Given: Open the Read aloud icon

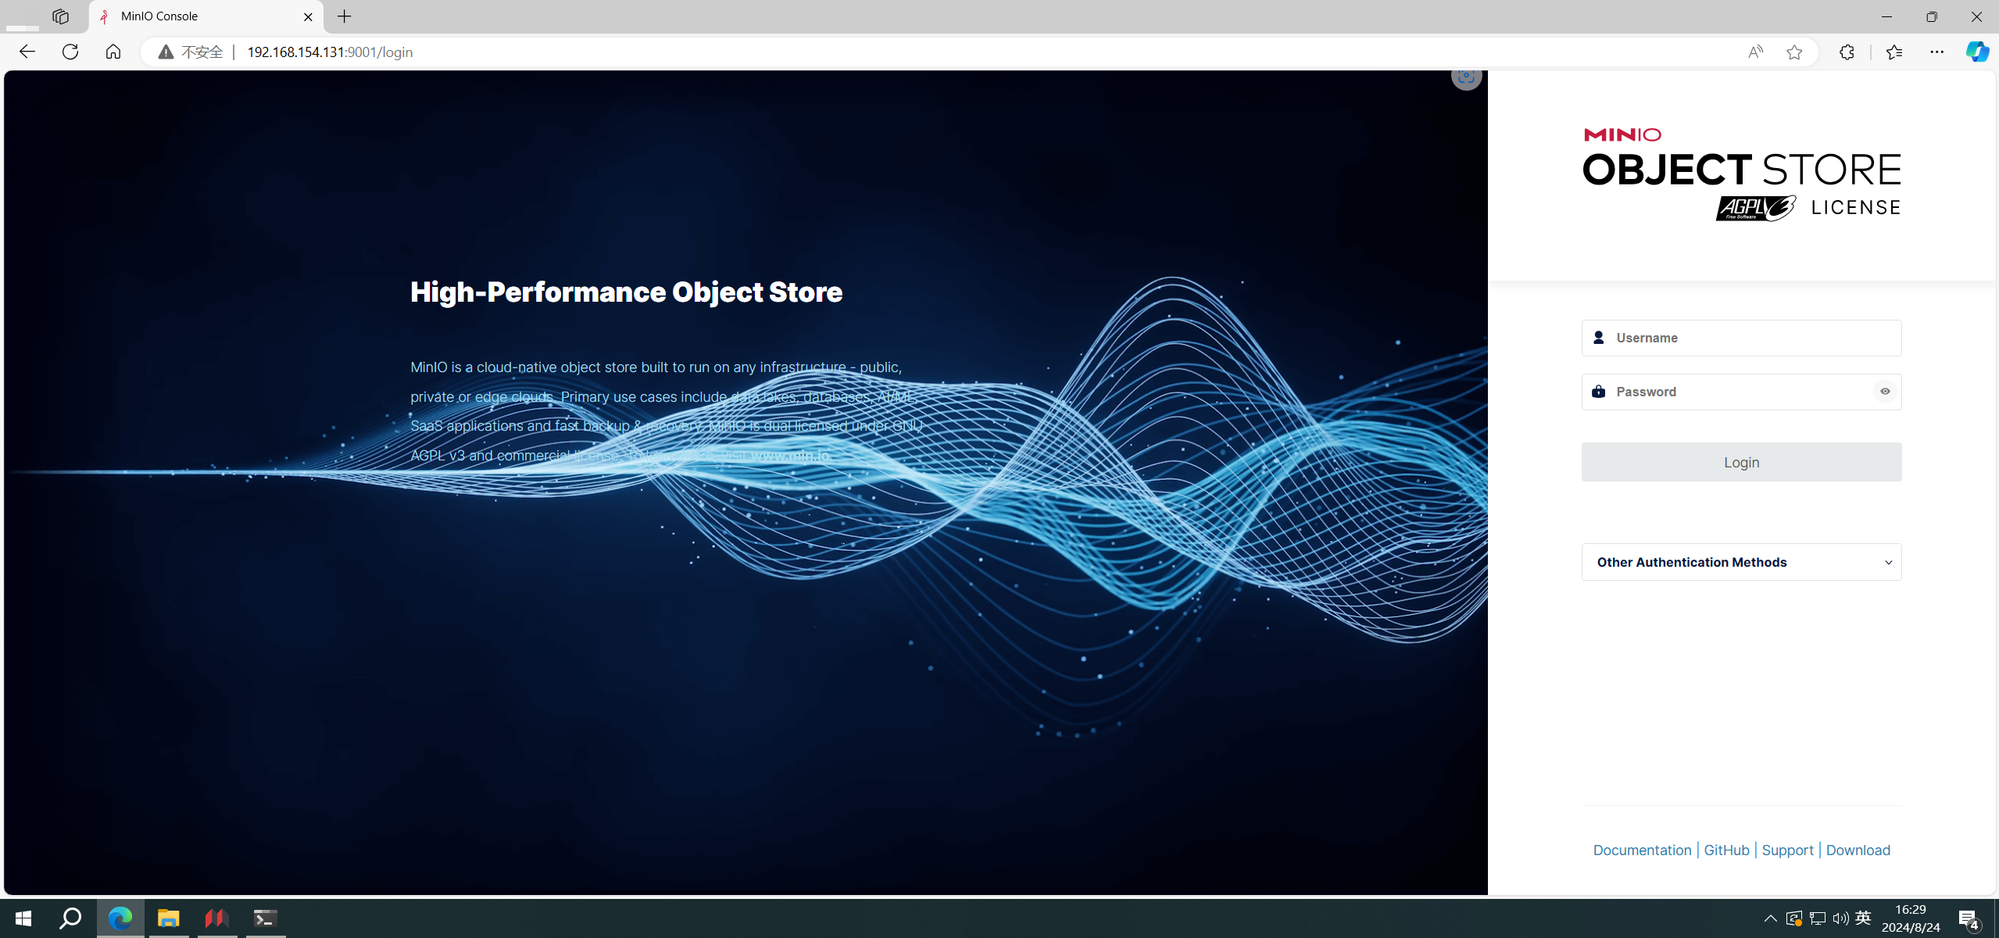Looking at the screenshot, I should [x=1755, y=52].
